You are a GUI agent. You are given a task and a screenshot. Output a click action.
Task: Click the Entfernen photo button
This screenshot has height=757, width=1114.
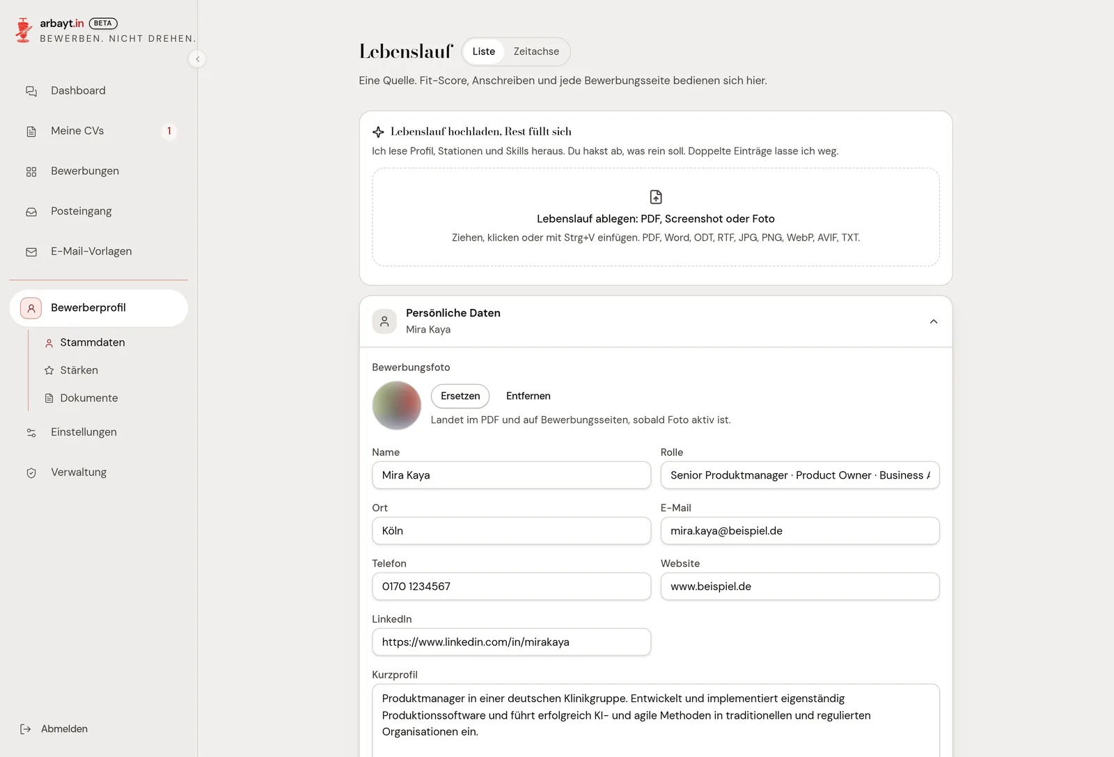[x=528, y=396]
